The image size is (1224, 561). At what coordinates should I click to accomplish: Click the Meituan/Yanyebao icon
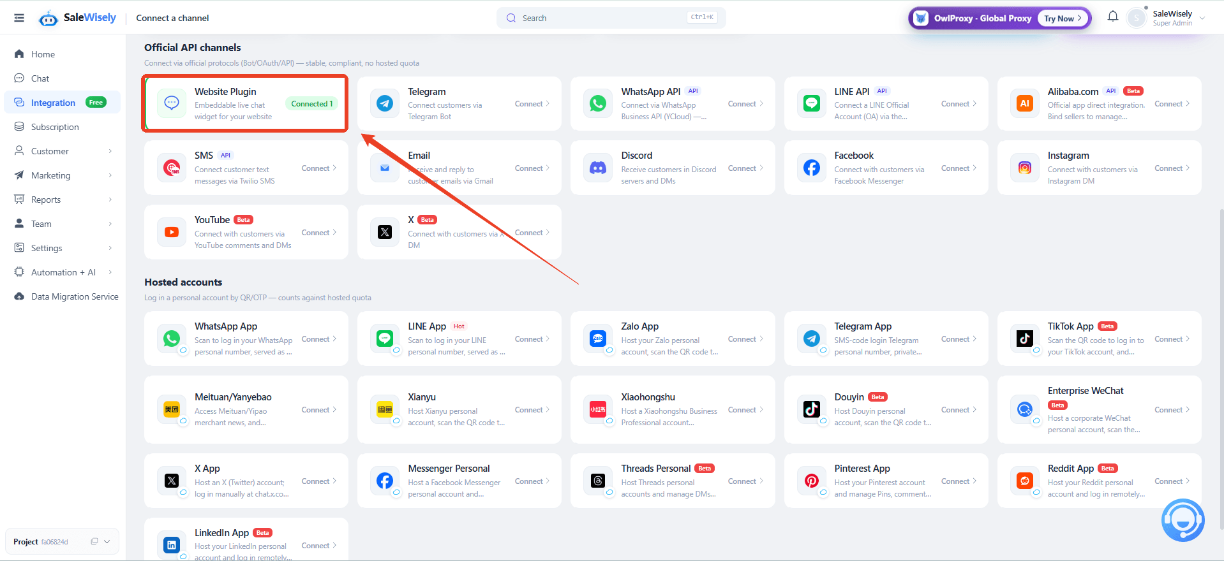172,410
